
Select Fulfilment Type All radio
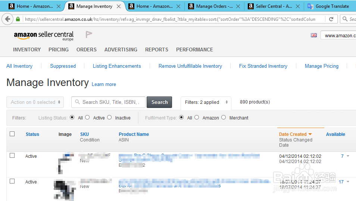[x=181, y=118]
